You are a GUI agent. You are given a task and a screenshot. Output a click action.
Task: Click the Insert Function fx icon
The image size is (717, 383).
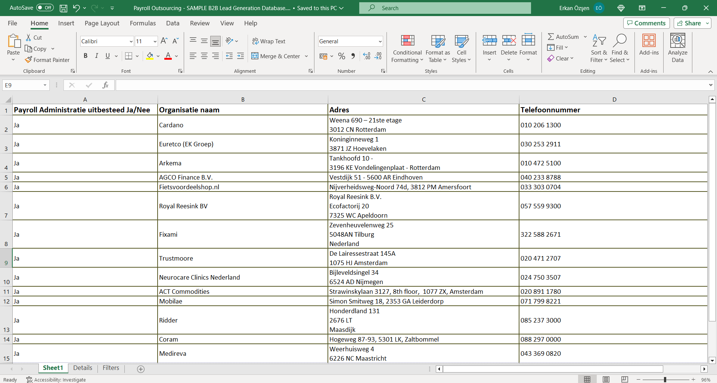(x=105, y=85)
